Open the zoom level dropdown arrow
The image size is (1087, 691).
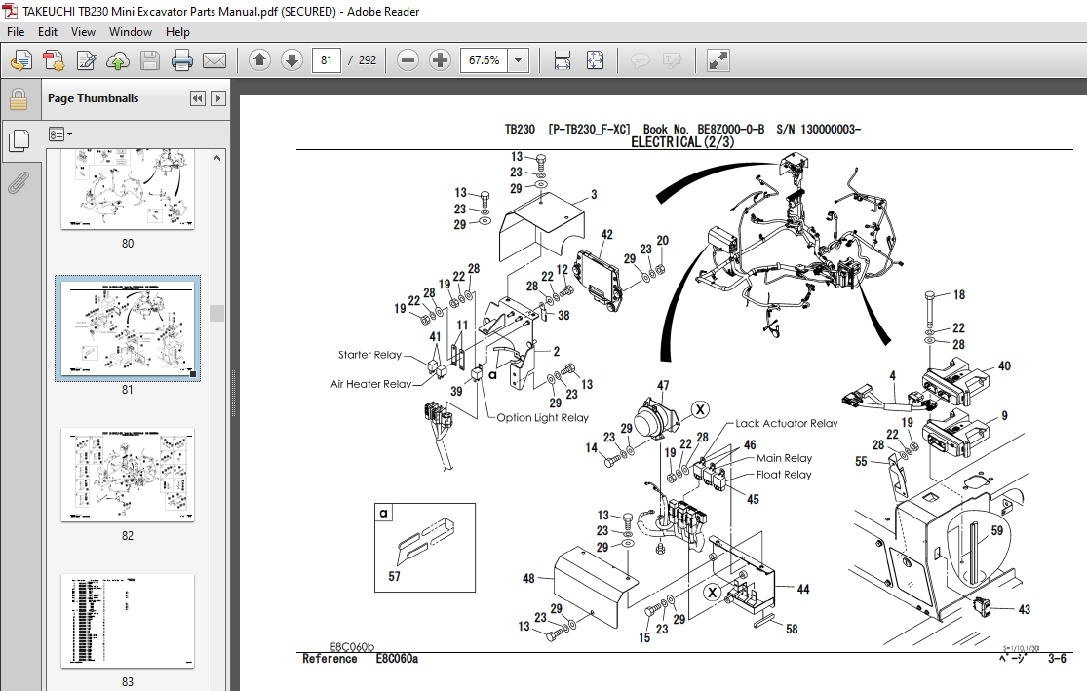point(519,60)
